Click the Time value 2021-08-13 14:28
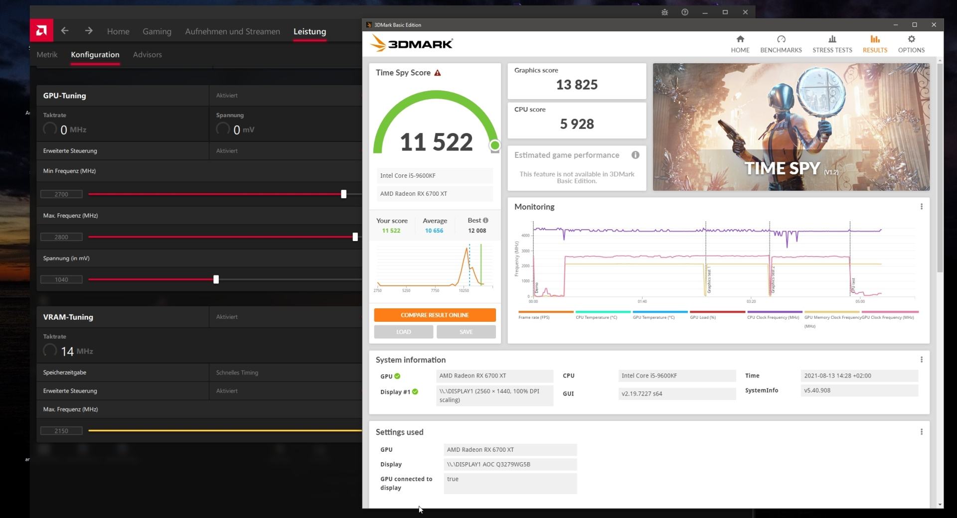This screenshot has width=957, height=518. click(x=859, y=376)
